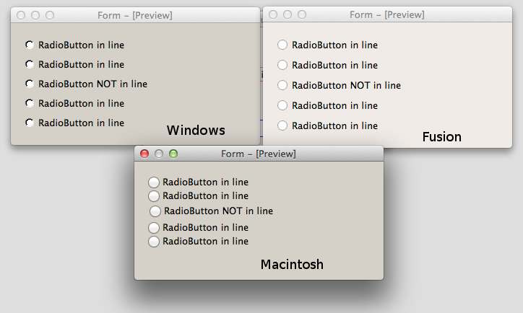Click gray close button of Fusion preview window
Screen dimensions: 523x313
(x=273, y=14)
